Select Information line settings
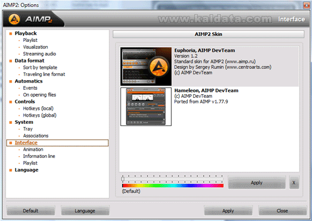Image resolution: width=312 pixels, height=221 pixels. 39,156
